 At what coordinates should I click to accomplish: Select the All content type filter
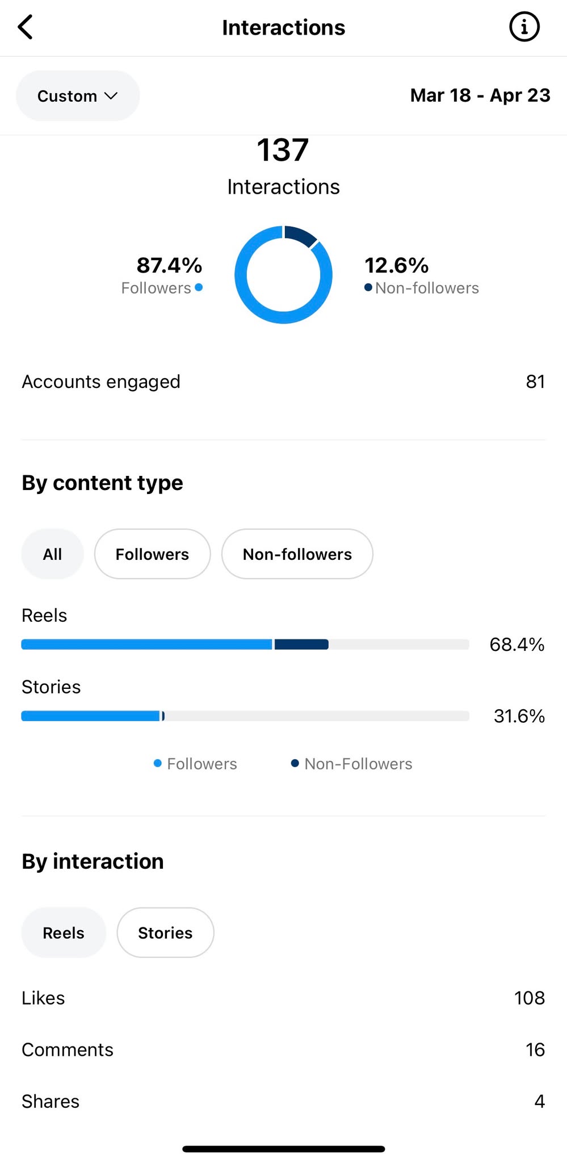click(52, 554)
